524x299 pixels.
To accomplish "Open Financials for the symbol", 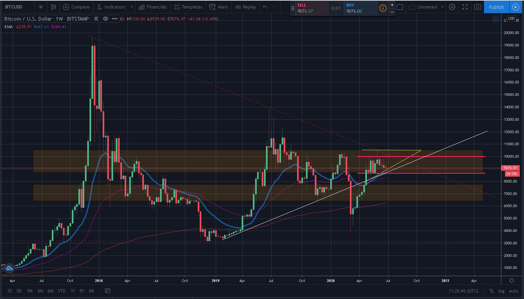I will click(x=152, y=7).
